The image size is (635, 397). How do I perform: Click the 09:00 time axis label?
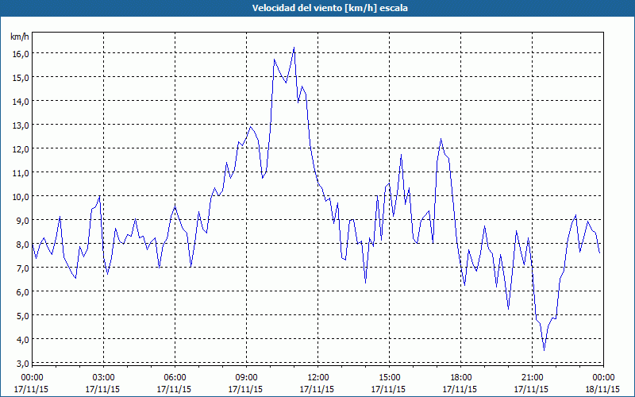pyautogui.click(x=246, y=378)
